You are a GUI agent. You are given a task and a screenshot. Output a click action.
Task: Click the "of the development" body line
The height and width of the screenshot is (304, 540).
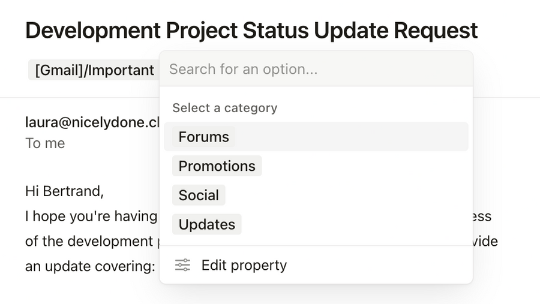[89, 241]
